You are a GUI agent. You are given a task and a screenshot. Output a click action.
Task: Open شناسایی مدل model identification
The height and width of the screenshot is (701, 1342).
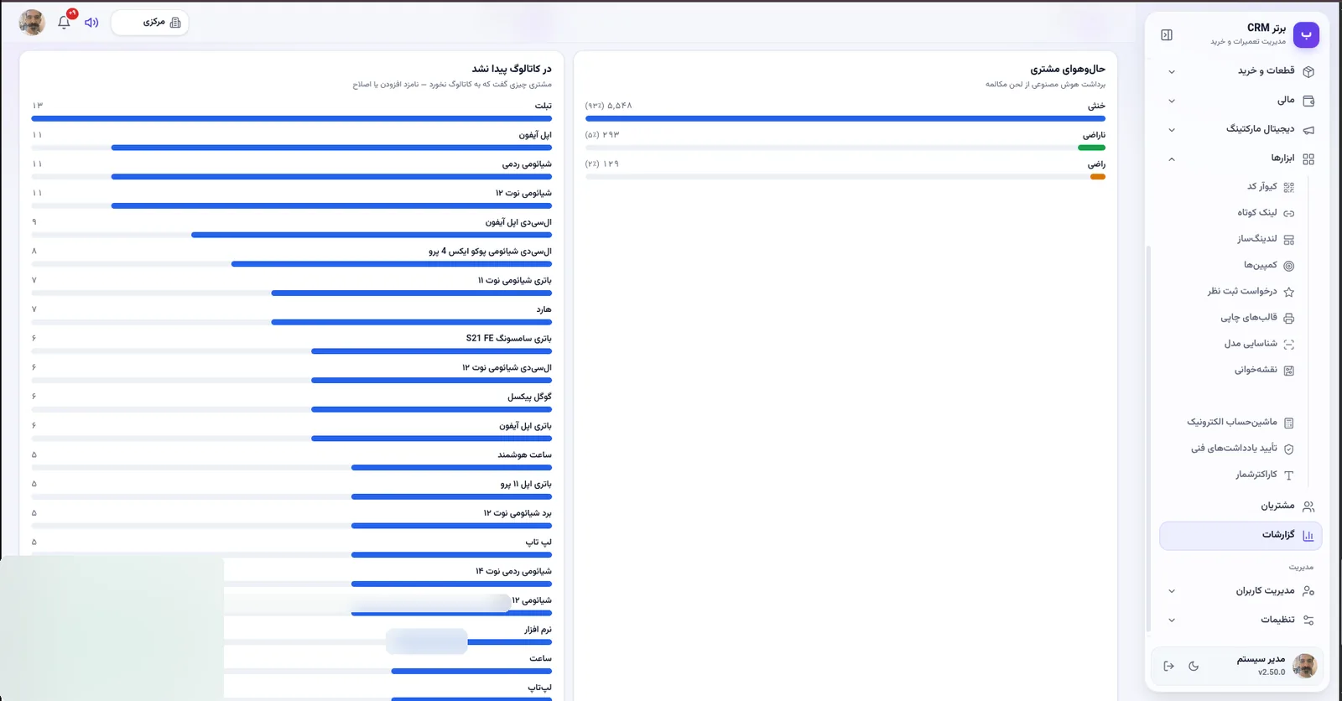click(x=1258, y=343)
